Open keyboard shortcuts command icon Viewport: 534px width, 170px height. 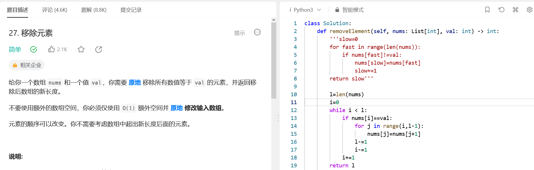pos(516,10)
